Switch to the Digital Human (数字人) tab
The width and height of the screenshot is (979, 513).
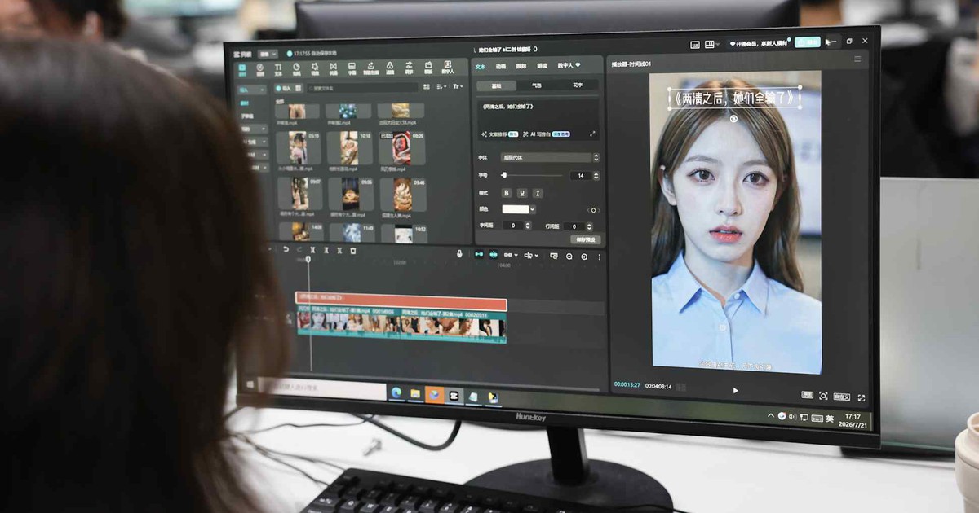569,64
